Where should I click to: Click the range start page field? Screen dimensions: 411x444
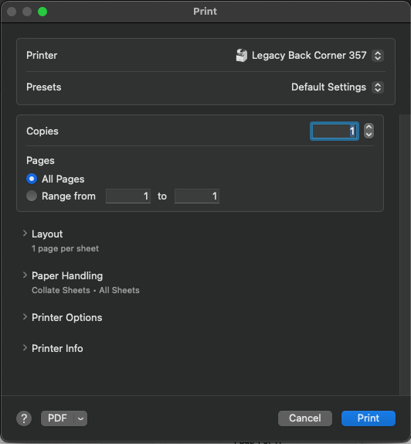pyautogui.click(x=128, y=196)
